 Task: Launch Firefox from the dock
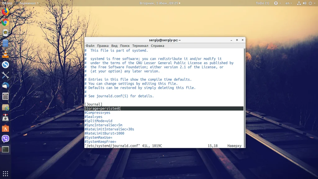pyautogui.click(x=5, y=12)
